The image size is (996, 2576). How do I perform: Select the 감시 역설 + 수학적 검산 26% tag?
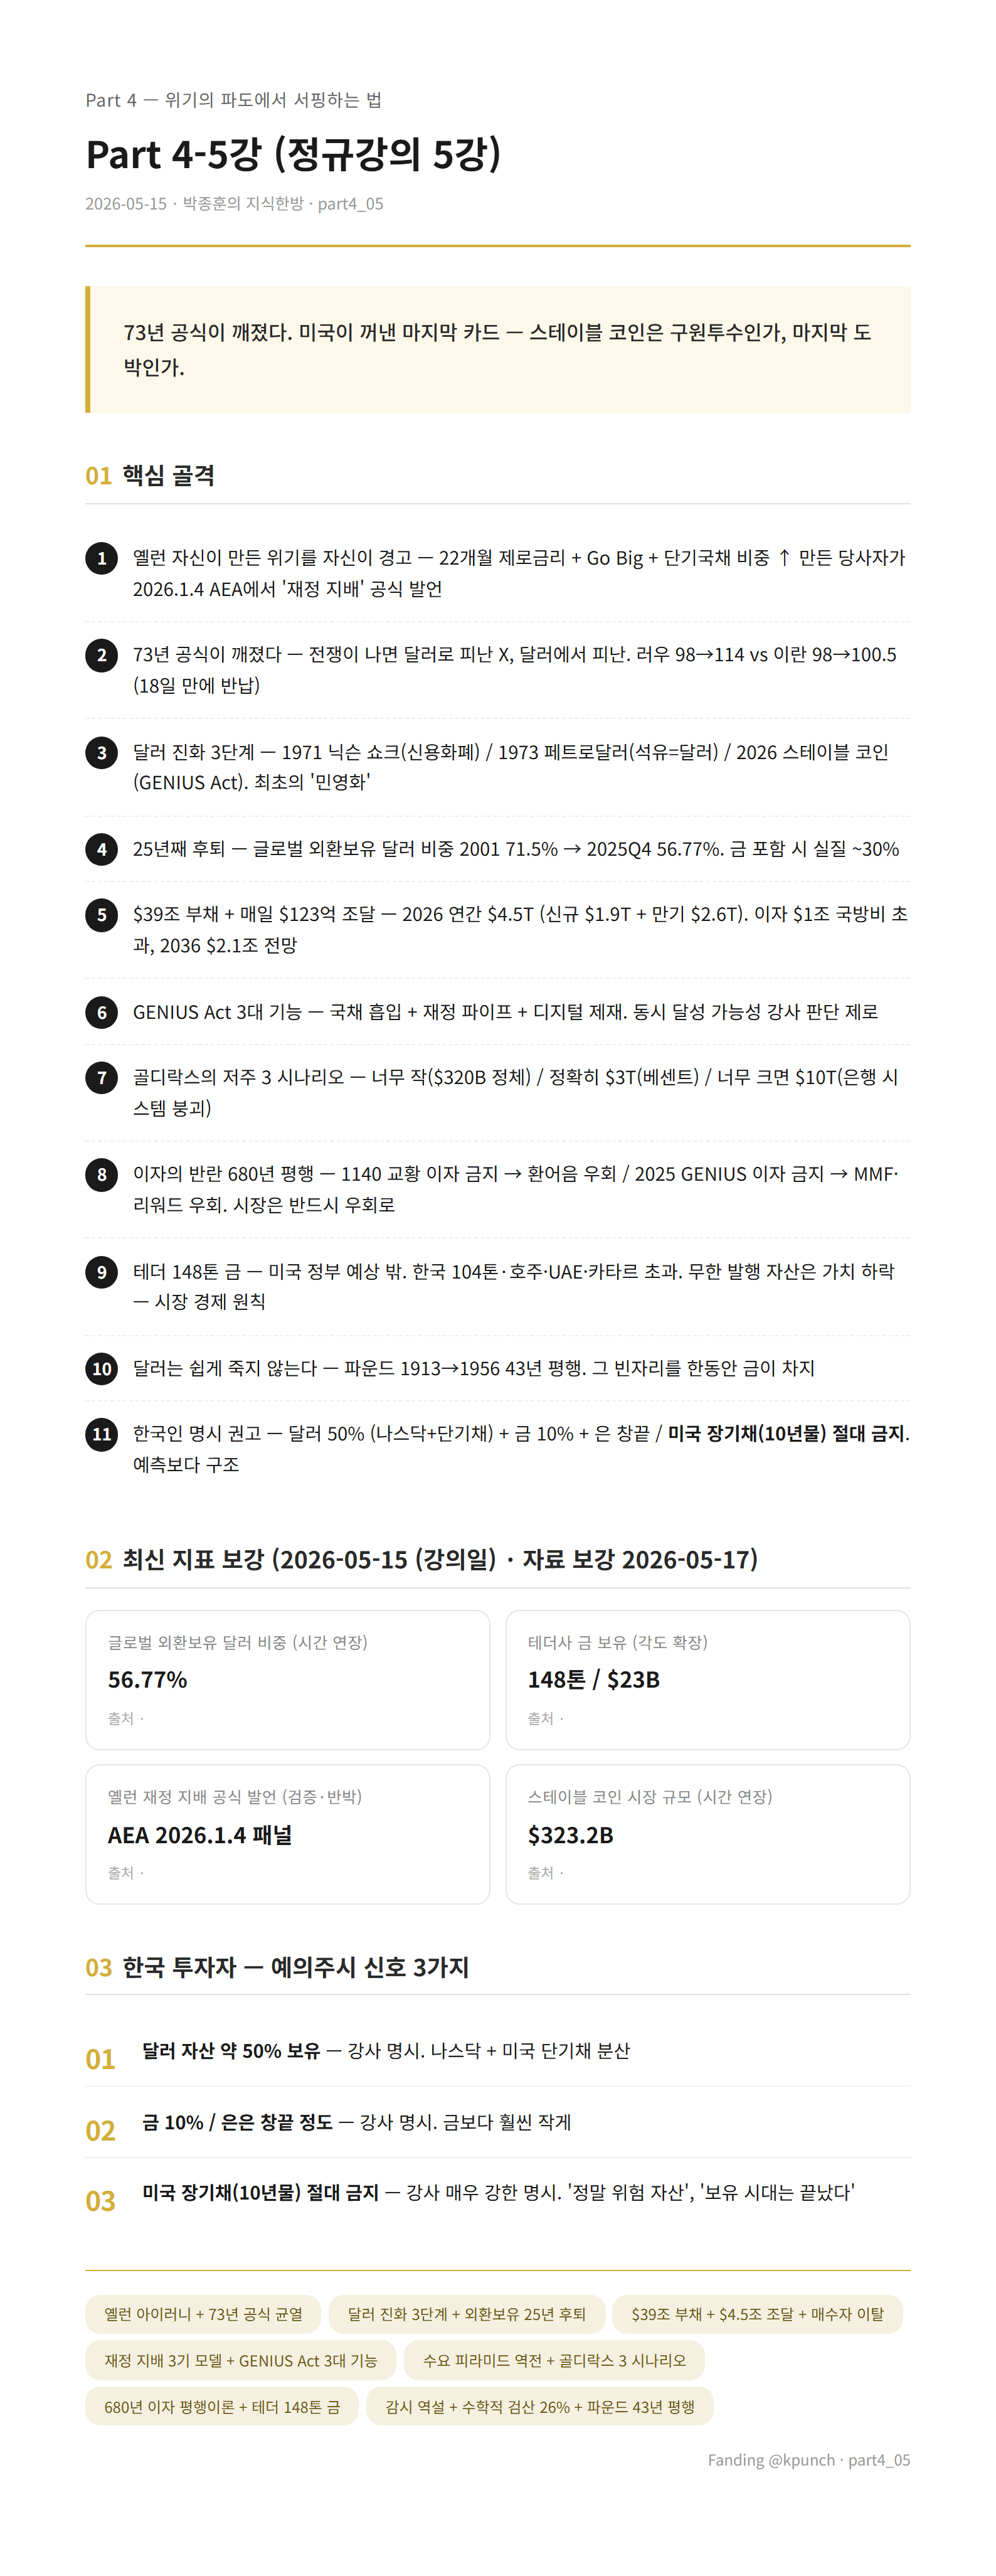click(x=540, y=2407)
